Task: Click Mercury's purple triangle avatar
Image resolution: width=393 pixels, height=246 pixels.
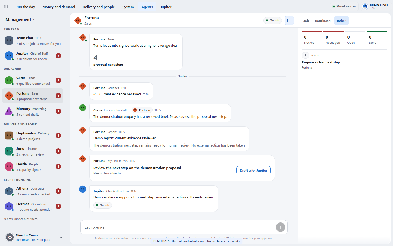Action: (x=9, y=111)
